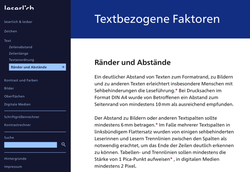The width and height of the screenshot is (250, 172).
Task: Navigate to Digitale Medien
Action: click(17, 104)
